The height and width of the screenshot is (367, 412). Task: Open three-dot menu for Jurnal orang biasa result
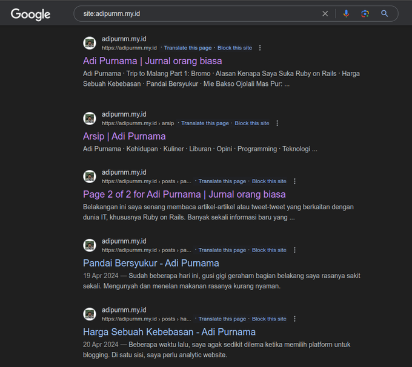260,48
